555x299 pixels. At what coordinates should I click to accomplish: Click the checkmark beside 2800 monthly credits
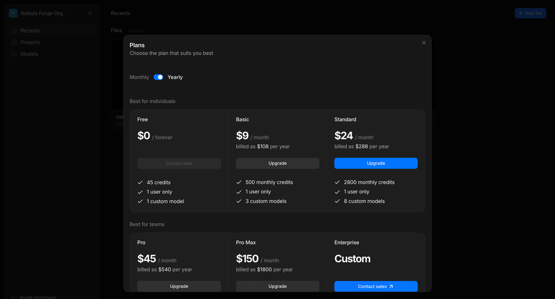pos(337,182)
